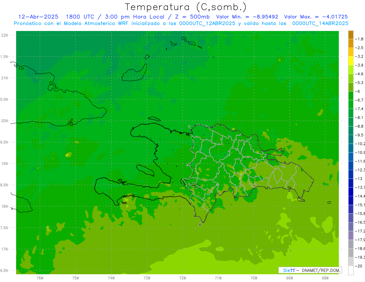Click the 'Valor Max. = -4.01725' readout
The width and height of the screenshot is (365, 282).
click(316, 17)
